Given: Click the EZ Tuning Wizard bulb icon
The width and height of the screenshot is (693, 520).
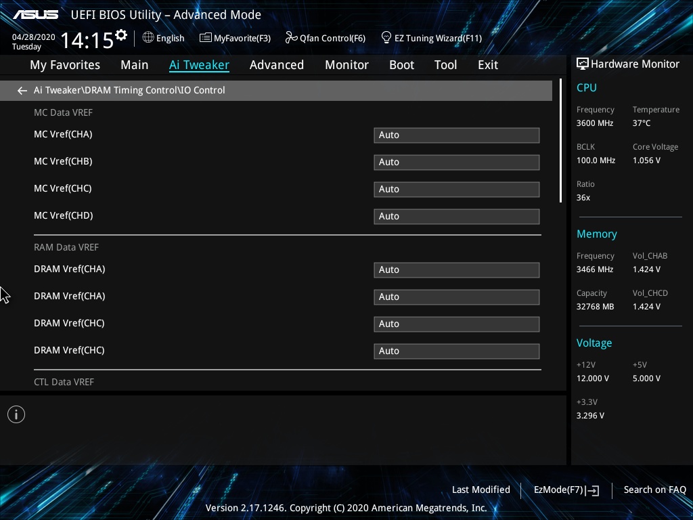Looking at the screenshot, I should 386,38.
